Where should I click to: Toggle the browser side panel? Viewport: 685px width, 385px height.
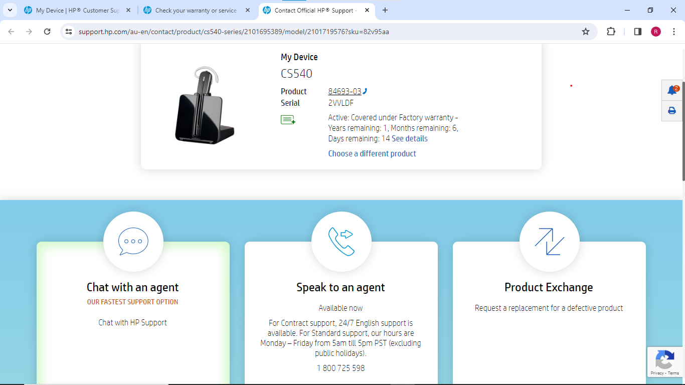coord(637,32)
